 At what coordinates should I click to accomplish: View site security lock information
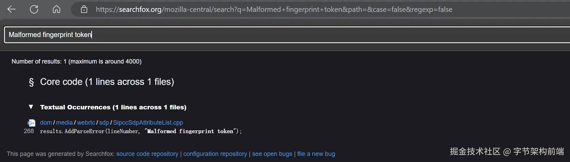coord(84,10)
